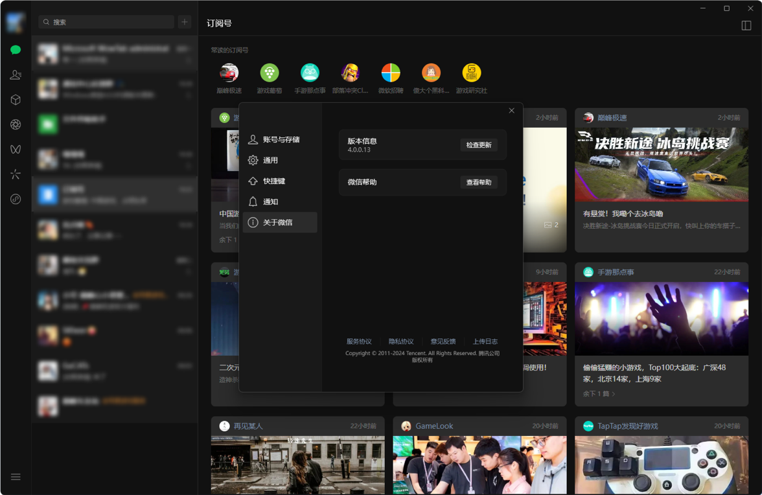
Task: Select the 通知 settings tab
Action: pyautogui.click(x=270, y=201)
